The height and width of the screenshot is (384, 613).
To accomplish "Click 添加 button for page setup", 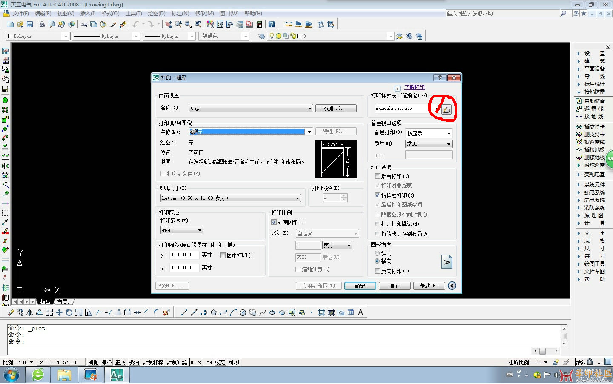I will pos(336,108).
